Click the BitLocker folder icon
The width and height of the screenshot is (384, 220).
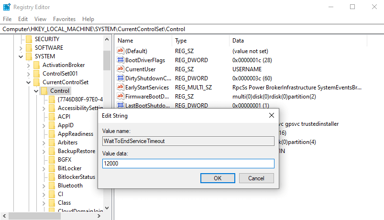coord(52,168)
